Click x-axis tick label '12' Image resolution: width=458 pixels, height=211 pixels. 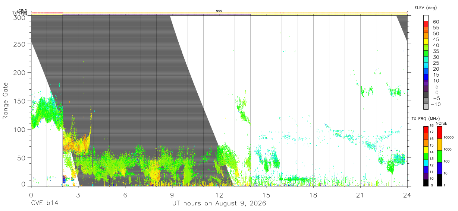coord(219,195)
